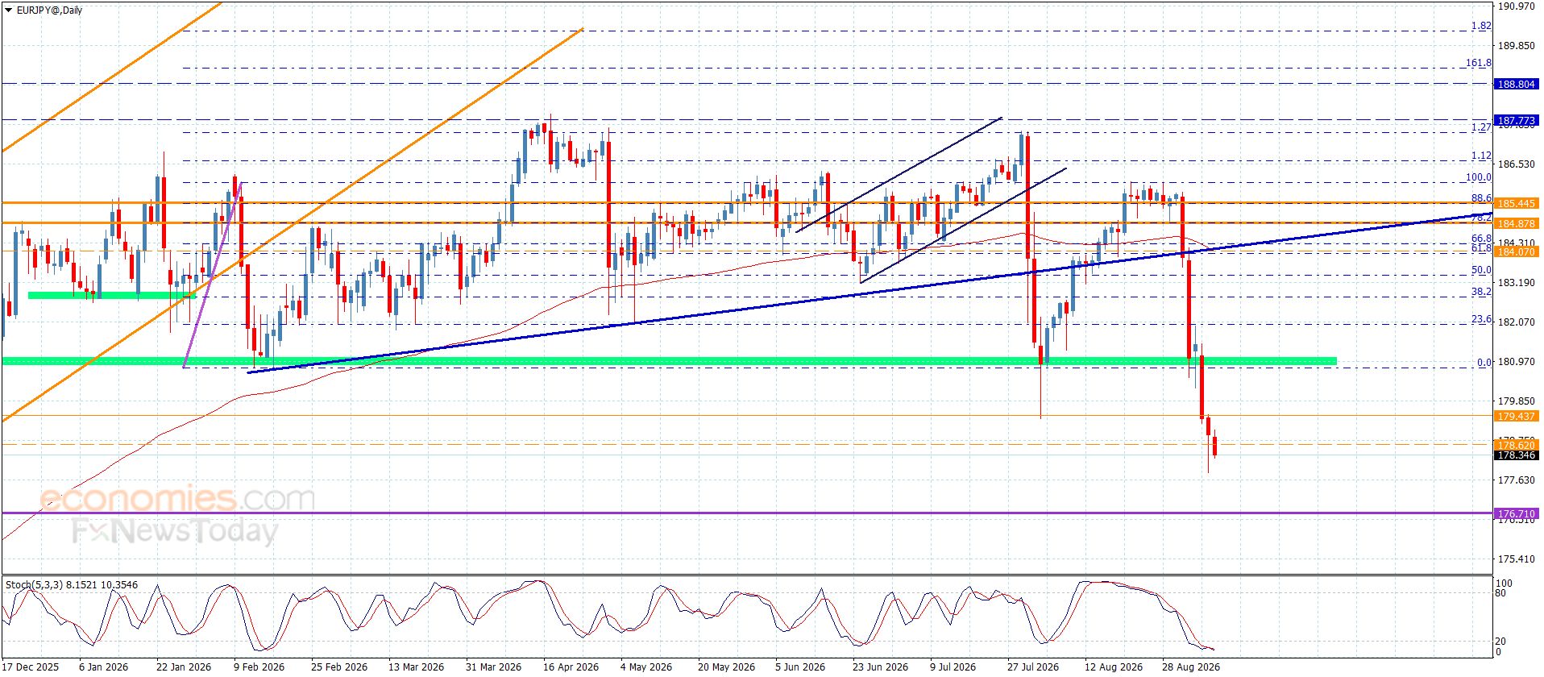Select the 1.27 Fibonacci level label
The image size is (1544, 677).
click(1481, 127)
